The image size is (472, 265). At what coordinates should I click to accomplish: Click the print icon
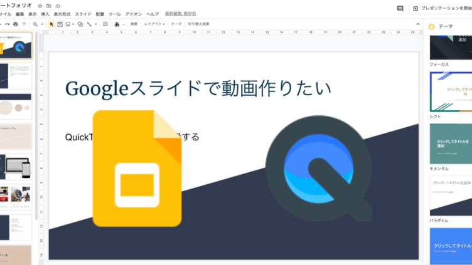tap(16, 24)
